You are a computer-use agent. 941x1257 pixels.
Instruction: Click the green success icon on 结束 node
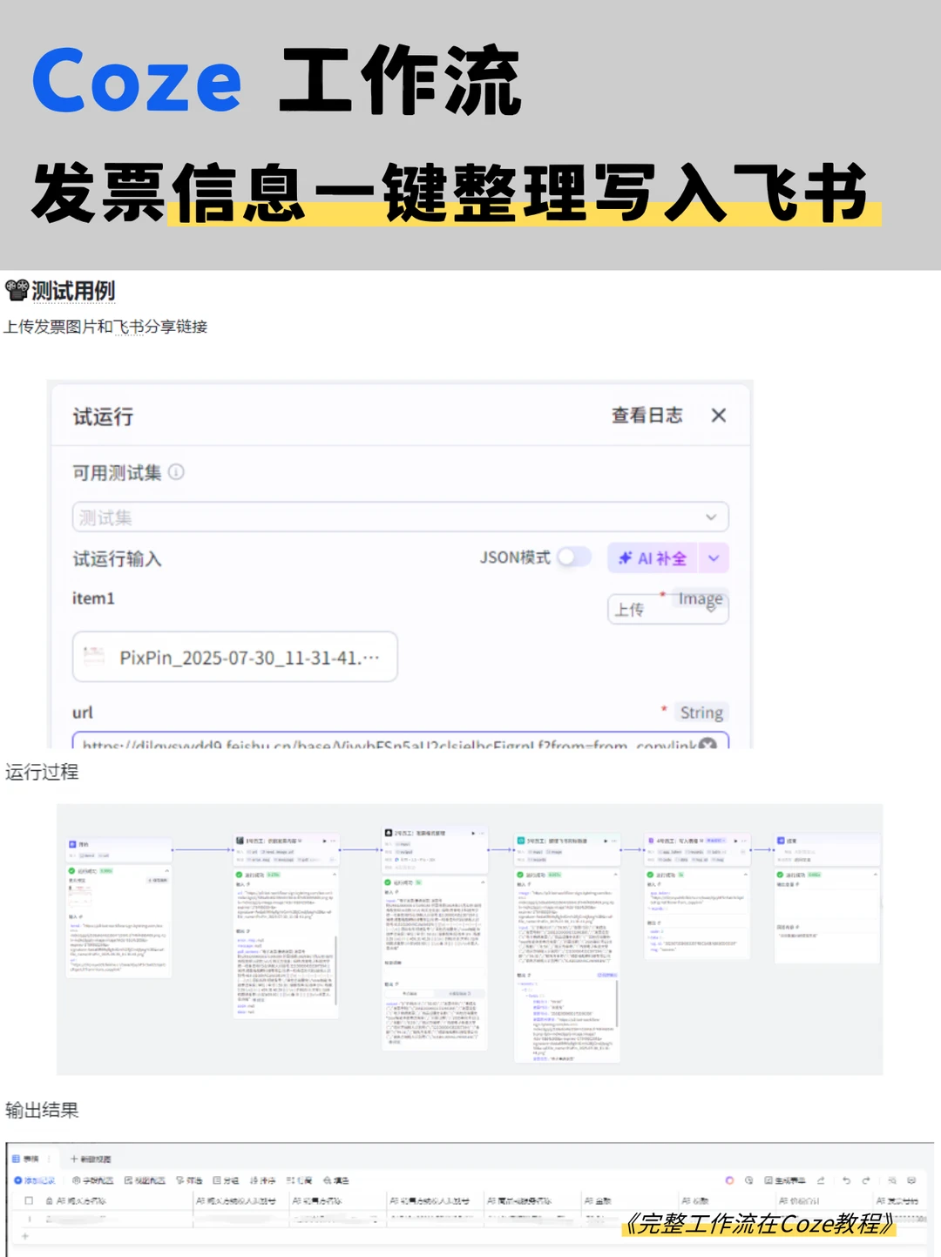coord(780,875)
